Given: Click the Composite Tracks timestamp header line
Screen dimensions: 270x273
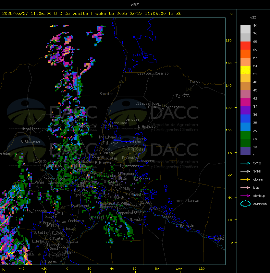Looking at the screenshot, I should [x=92, y=14].
